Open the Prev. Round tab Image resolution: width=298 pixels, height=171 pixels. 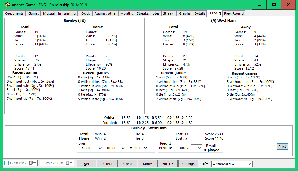tap(233, 13)
